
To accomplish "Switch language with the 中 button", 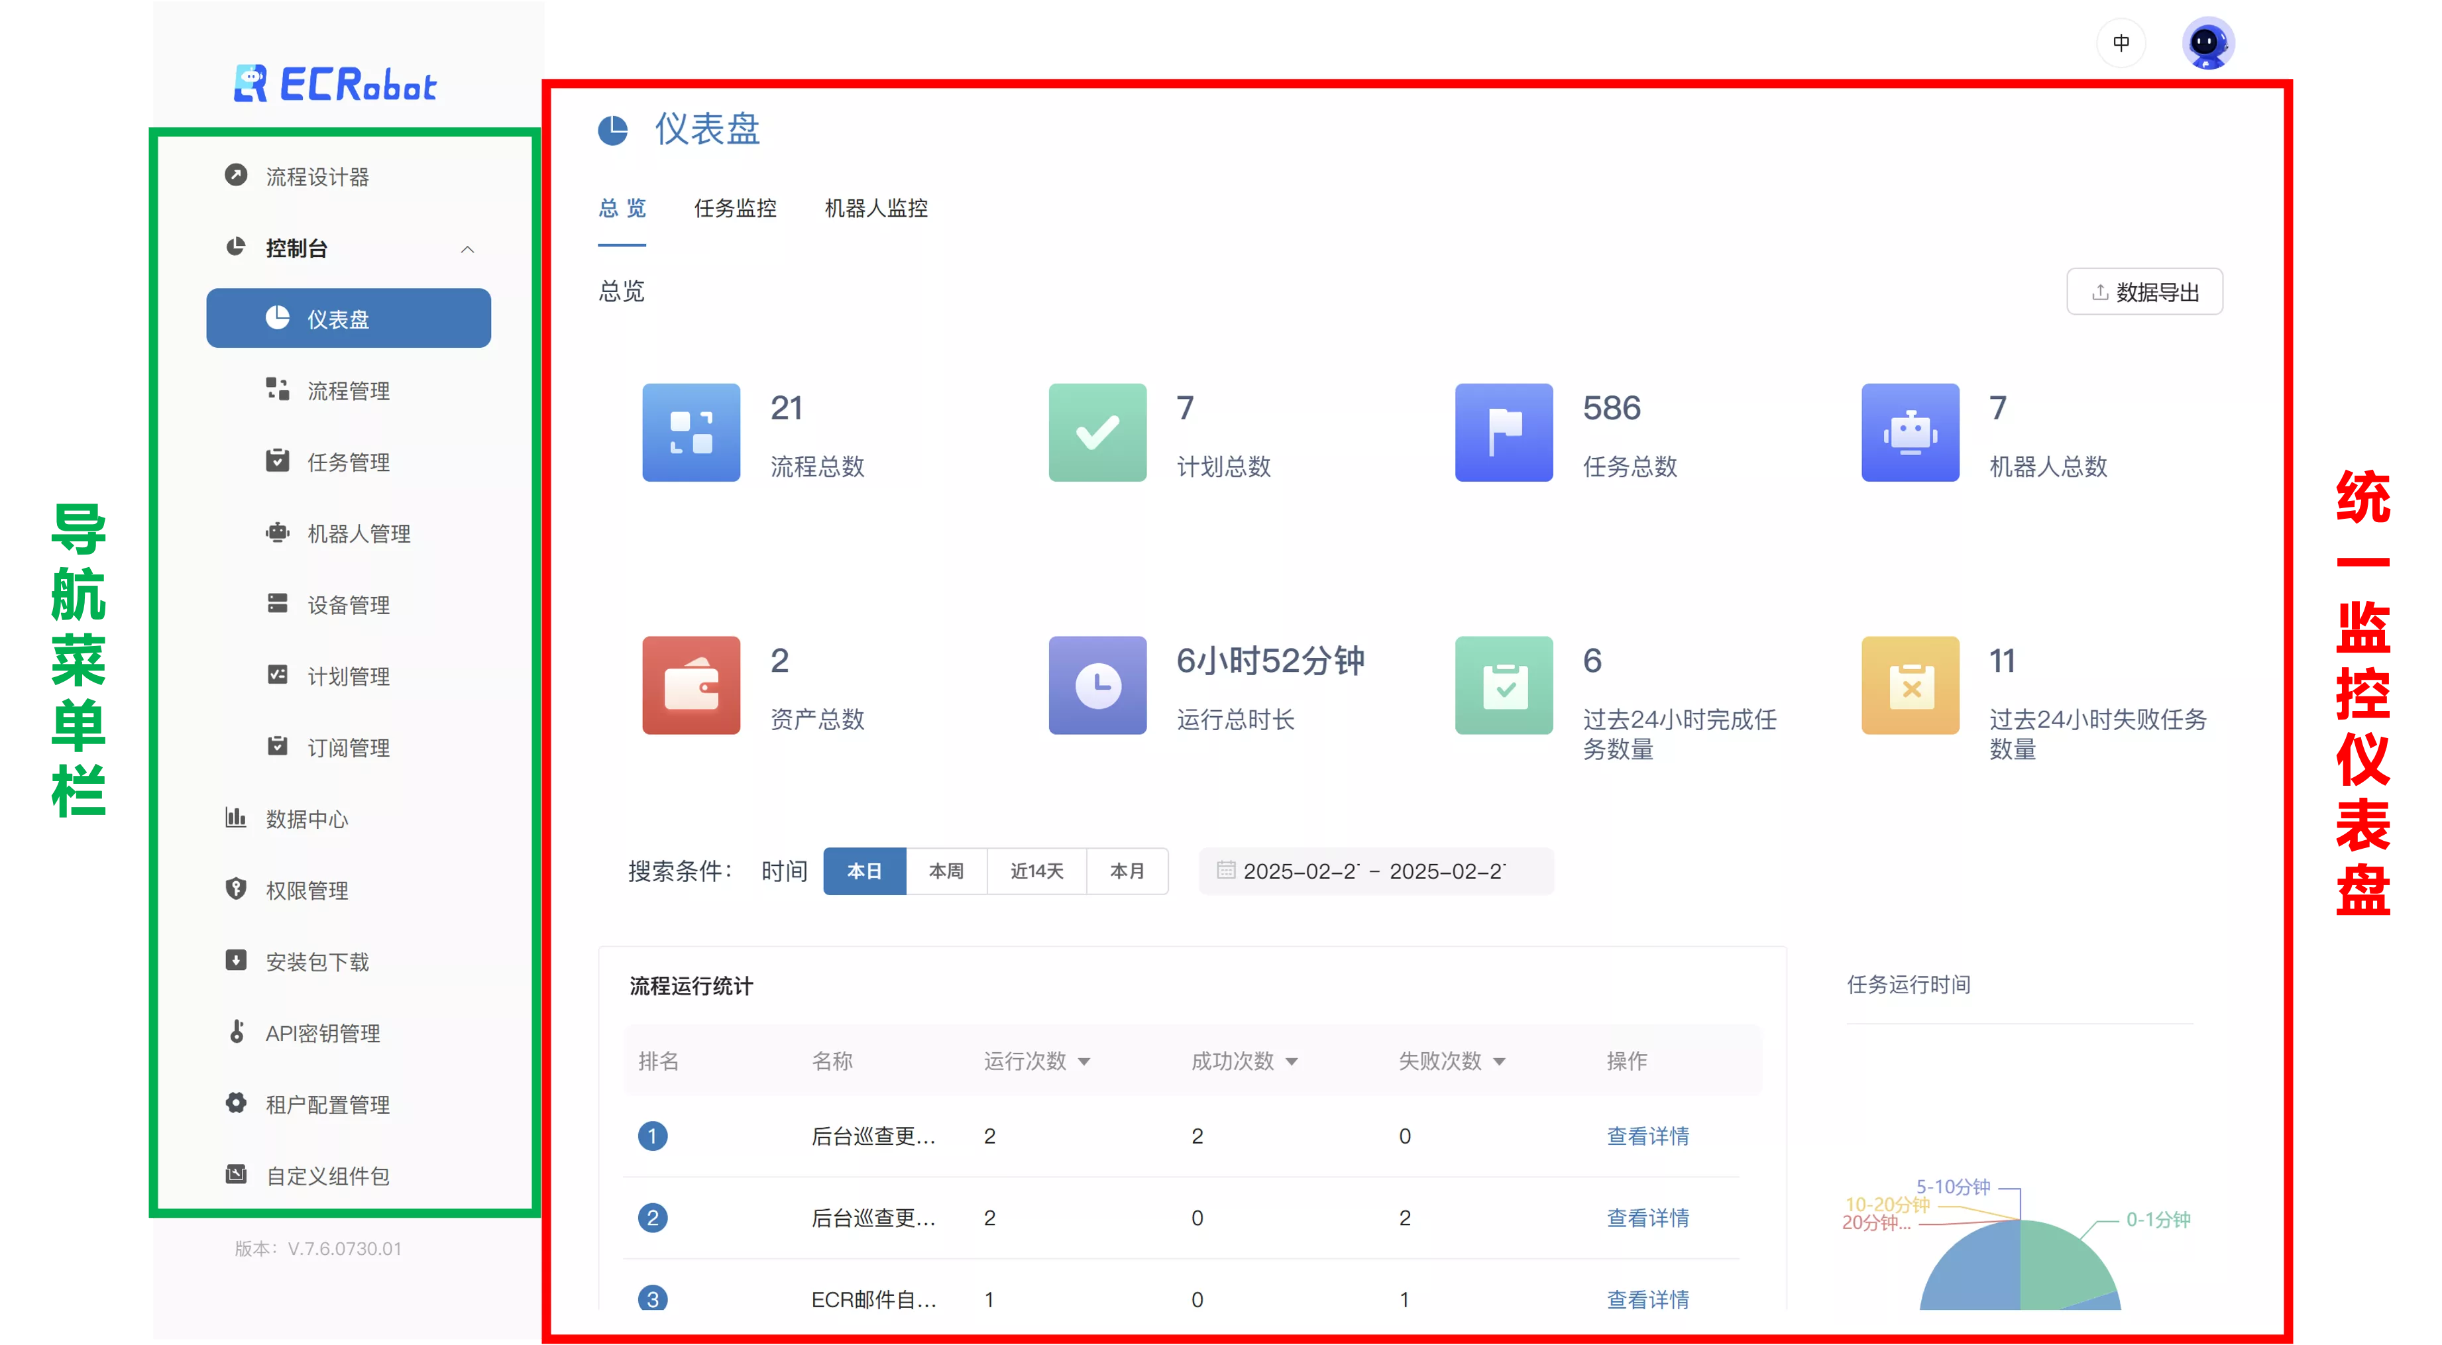I will click(2121, 42).
